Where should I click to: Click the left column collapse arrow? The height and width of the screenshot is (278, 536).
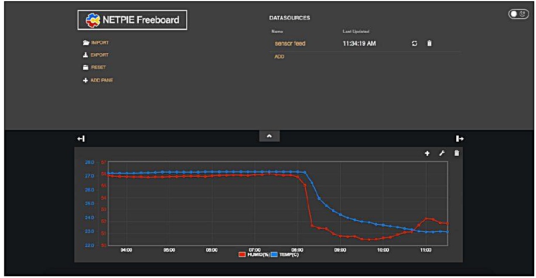tap(81, 138)
